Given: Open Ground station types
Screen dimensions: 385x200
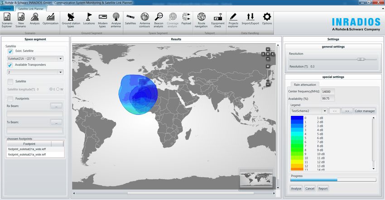Looking at the screenshot, I should (71, 20).
